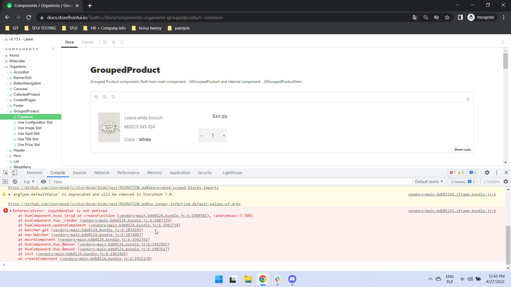This screenshot has height=287, width=511.
Task: Clear the console output
Action: [x=15, y=182]
